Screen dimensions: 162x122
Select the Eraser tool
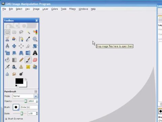[35, 60]
